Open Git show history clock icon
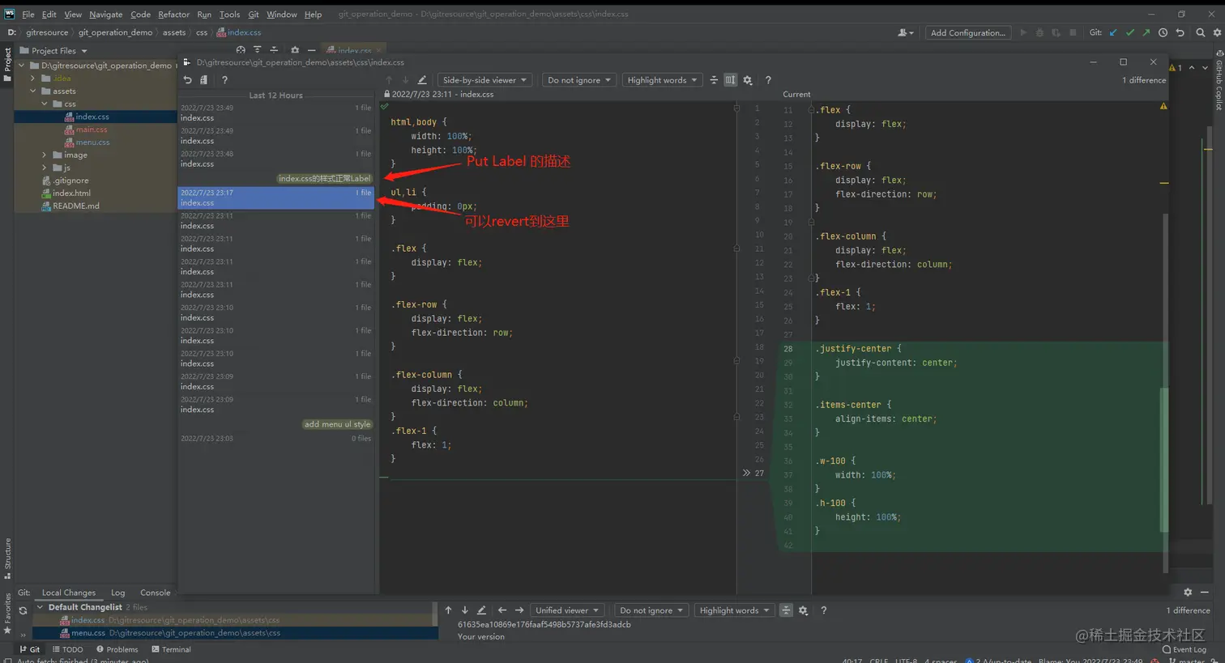Screen dimensions: 1225x663 (x=1163, y=33)
